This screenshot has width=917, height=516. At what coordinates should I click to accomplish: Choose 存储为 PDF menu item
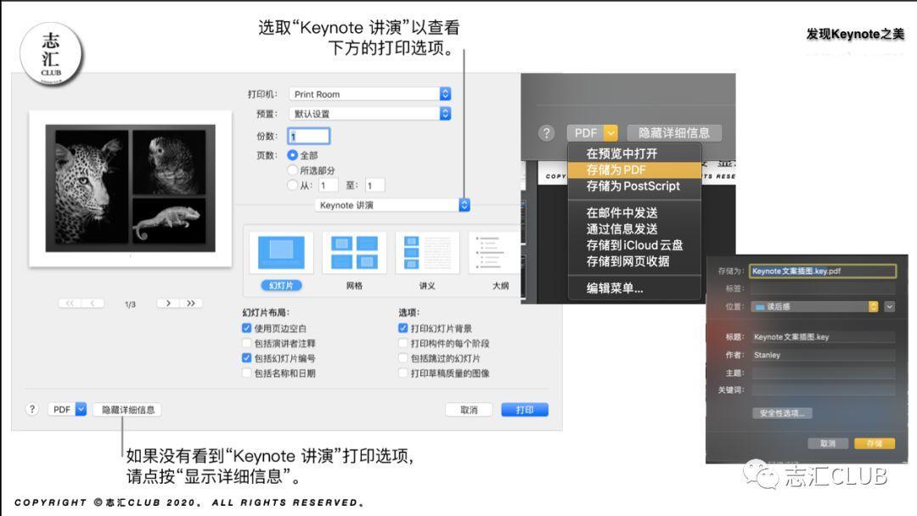coord(634,170)
